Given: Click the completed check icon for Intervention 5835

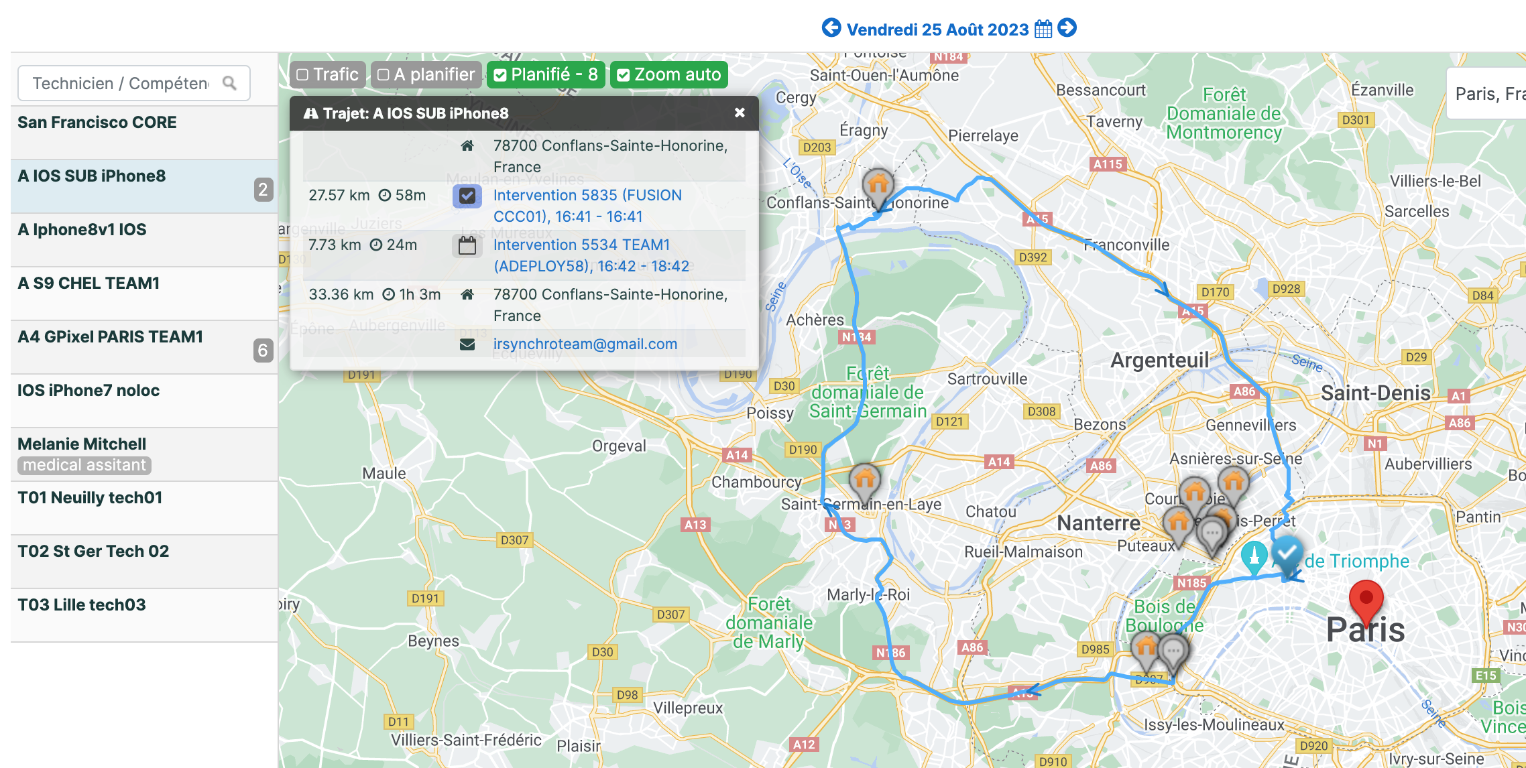Looking at the screenshot, I should click(x=467, y=196).
